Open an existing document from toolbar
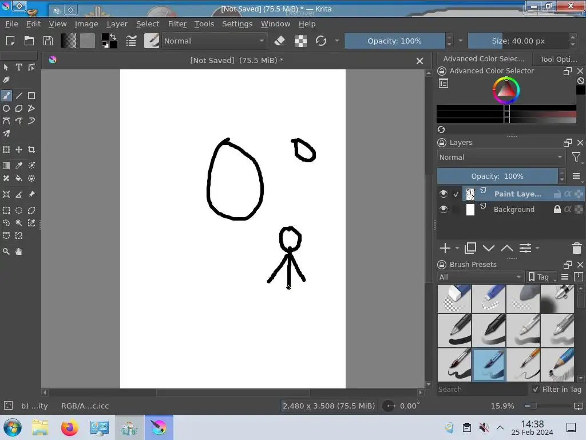Viewport: 586px width, 440px height. tap(29, 41)
